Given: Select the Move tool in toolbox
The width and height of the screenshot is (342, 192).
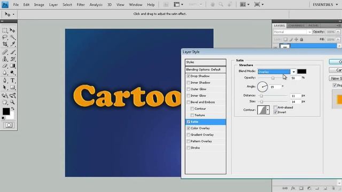Looking at the screenshot, I should 12,30.
